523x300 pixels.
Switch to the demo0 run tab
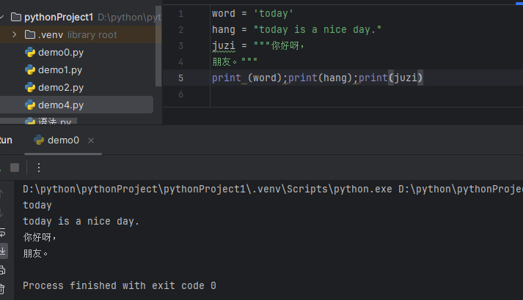coord(63,140)
